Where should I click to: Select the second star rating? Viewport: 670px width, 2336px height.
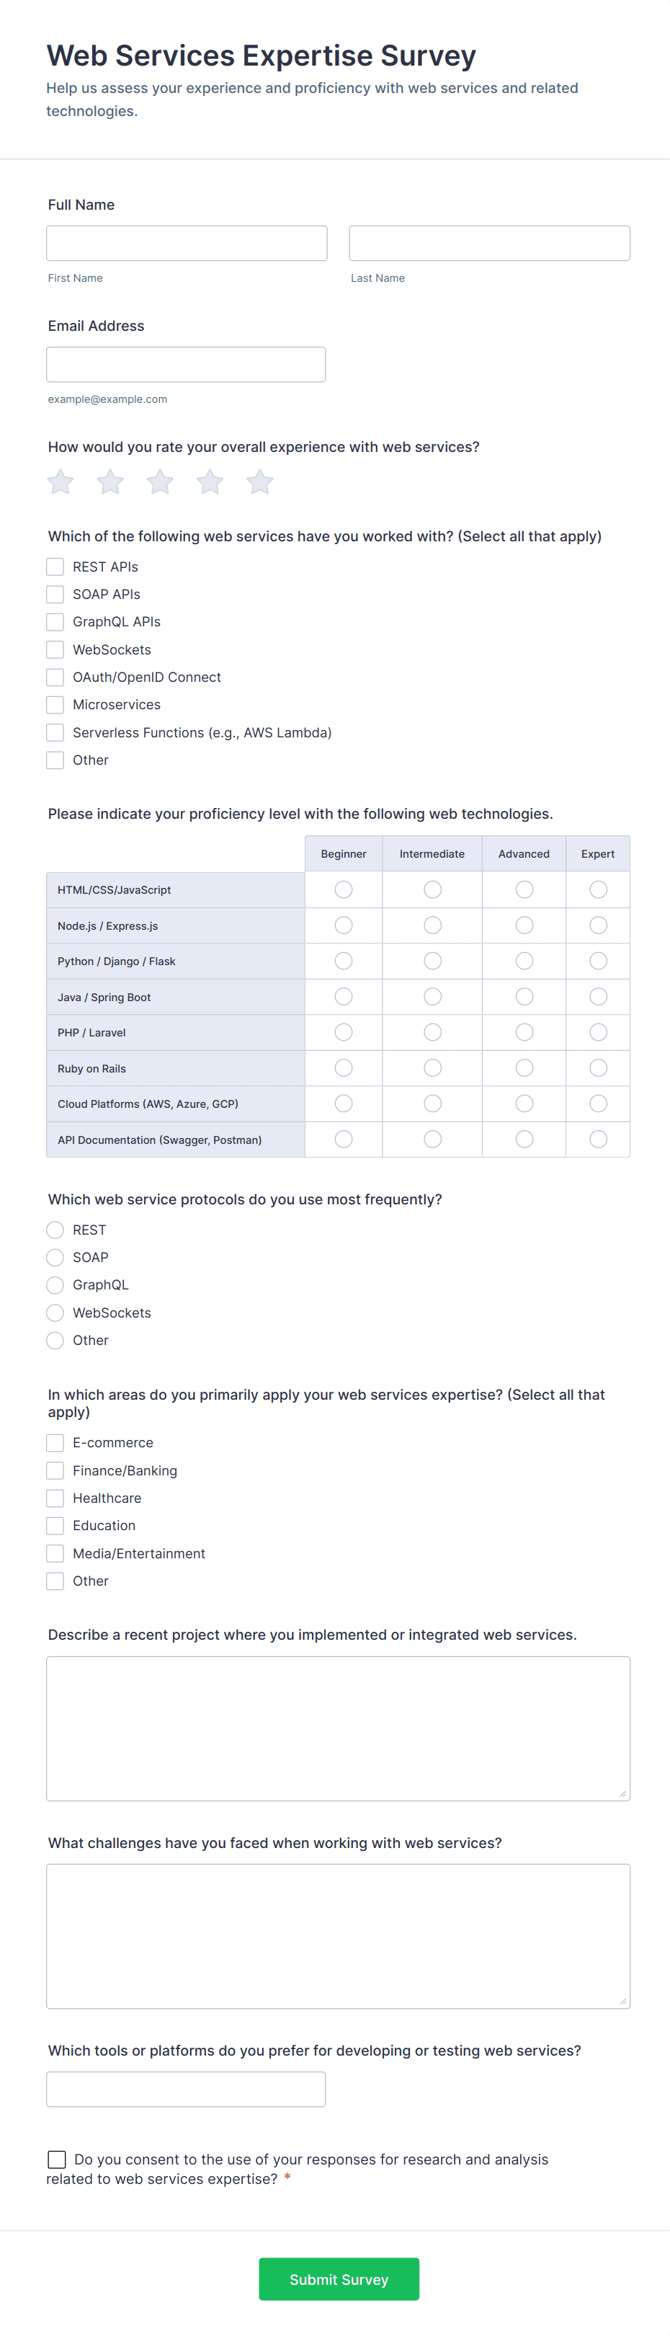point(110,482)
